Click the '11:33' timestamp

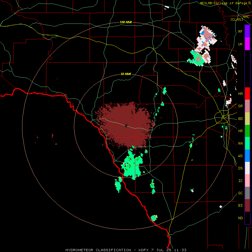pos(180,250)
